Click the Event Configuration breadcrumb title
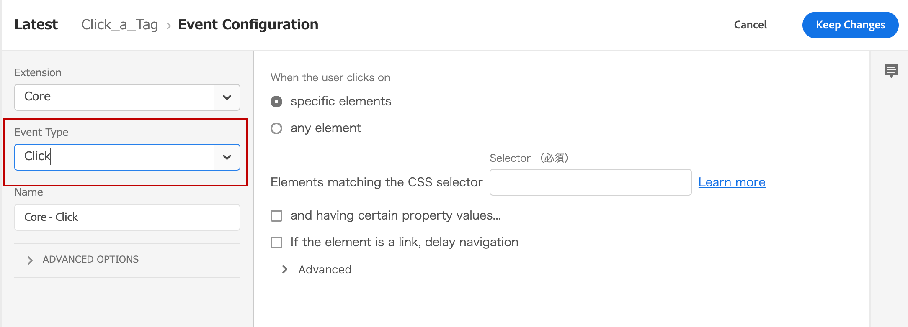 coord(248,25)
